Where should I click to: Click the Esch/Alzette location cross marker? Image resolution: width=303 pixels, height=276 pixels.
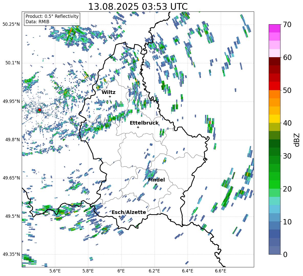pyautogui.click(x=120, y=217)
